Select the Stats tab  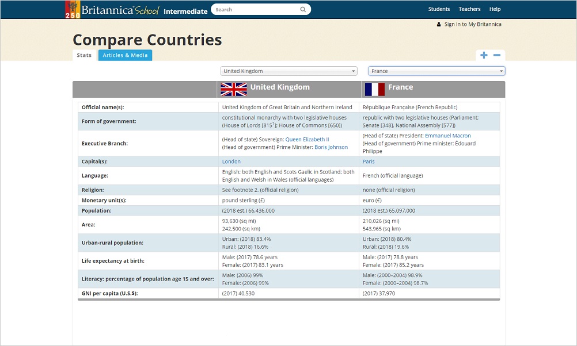tap(84, 55)
